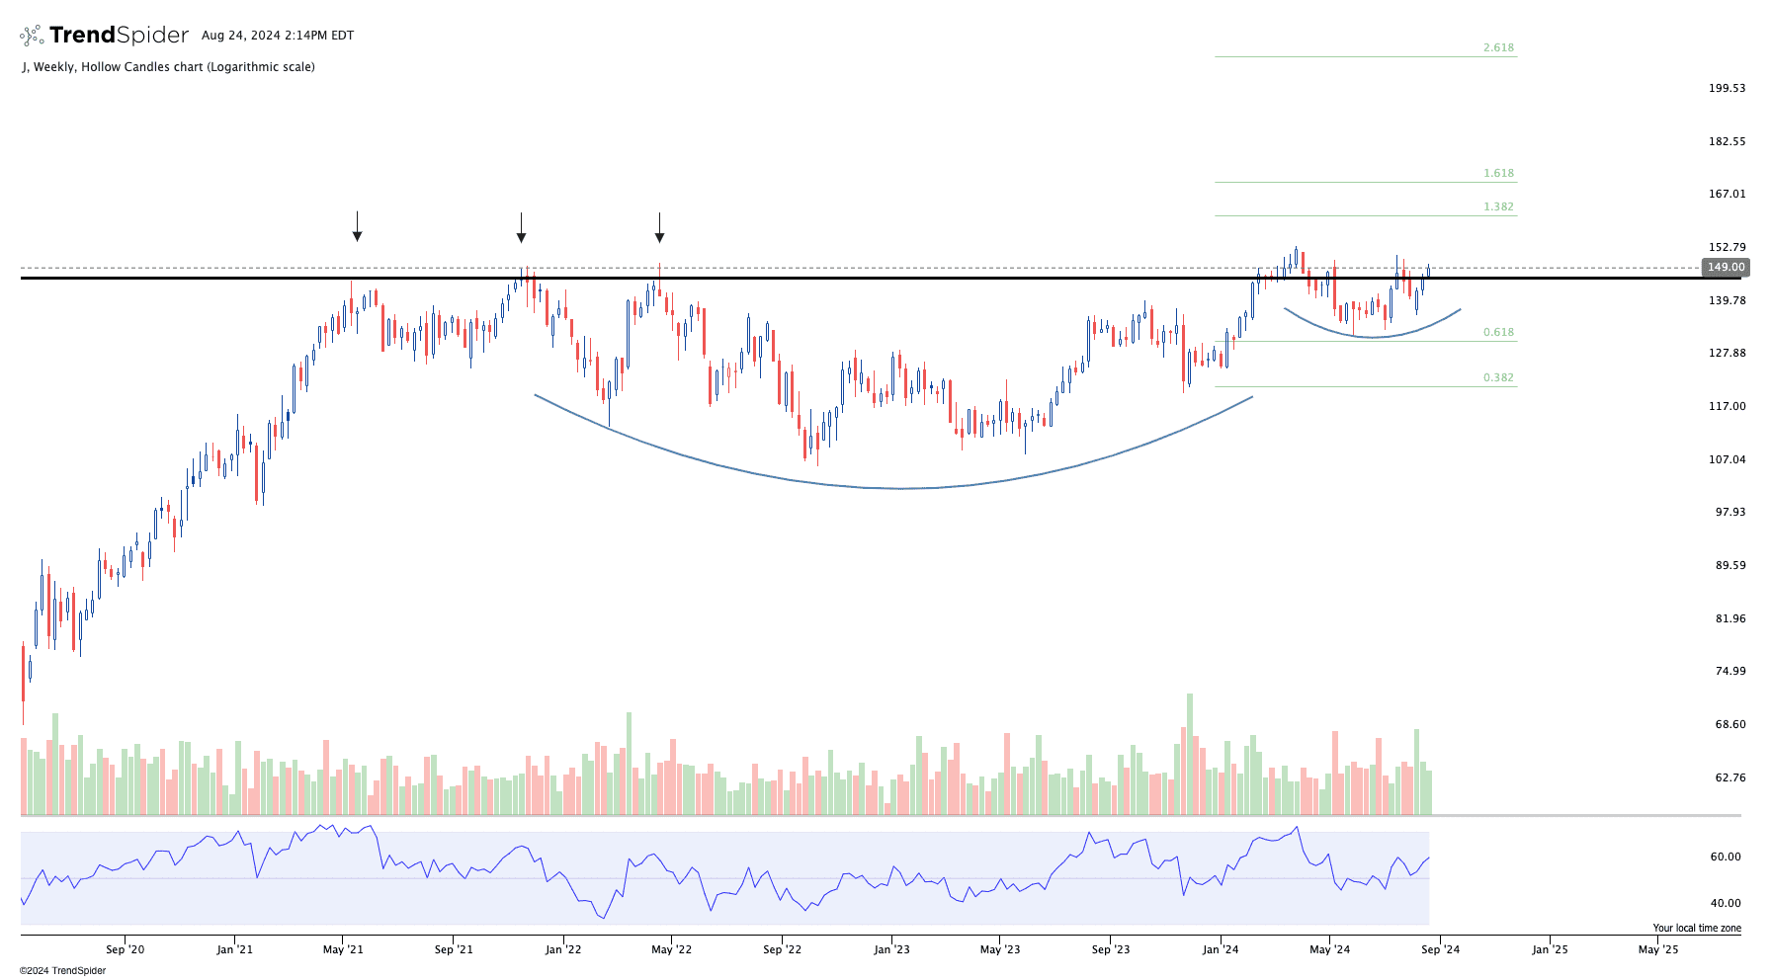The image size is (1771, 980).
Task: Click the Jan '23 date label on time axis
Action: pos(891,949)
